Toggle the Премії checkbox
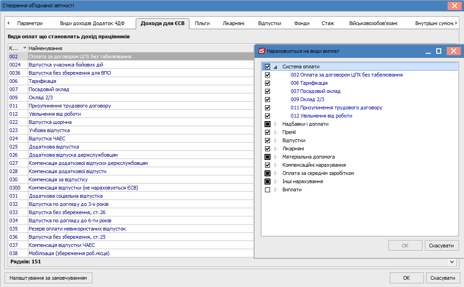The height and width of the screenshot is (287, 464). click(268, 132)
